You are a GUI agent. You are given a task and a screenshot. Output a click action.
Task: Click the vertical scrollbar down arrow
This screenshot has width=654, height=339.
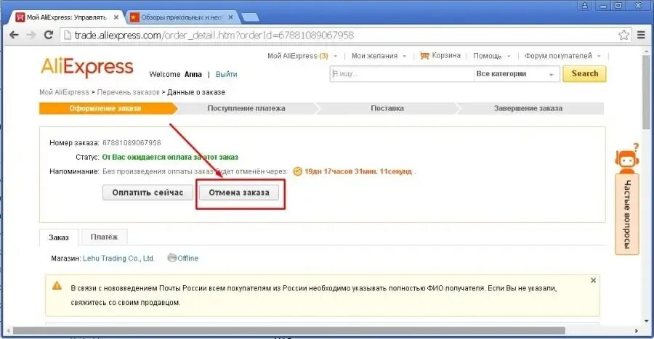pos(647,321)
